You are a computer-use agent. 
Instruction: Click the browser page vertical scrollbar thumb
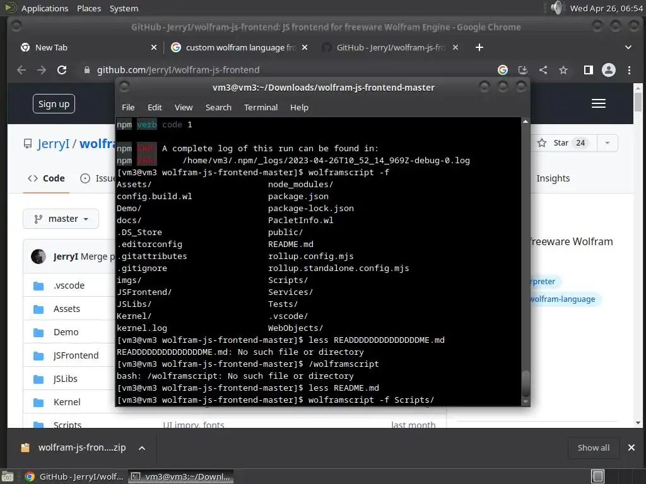(638, 101)
